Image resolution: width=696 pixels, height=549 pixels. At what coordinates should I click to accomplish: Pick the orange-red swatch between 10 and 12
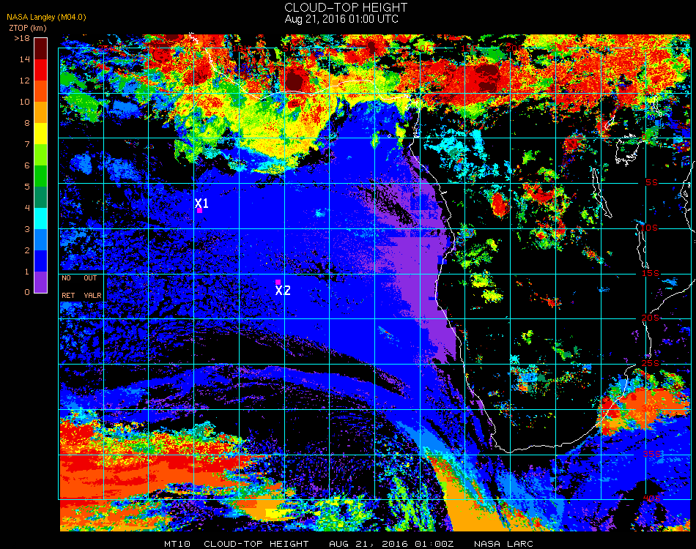40,91
